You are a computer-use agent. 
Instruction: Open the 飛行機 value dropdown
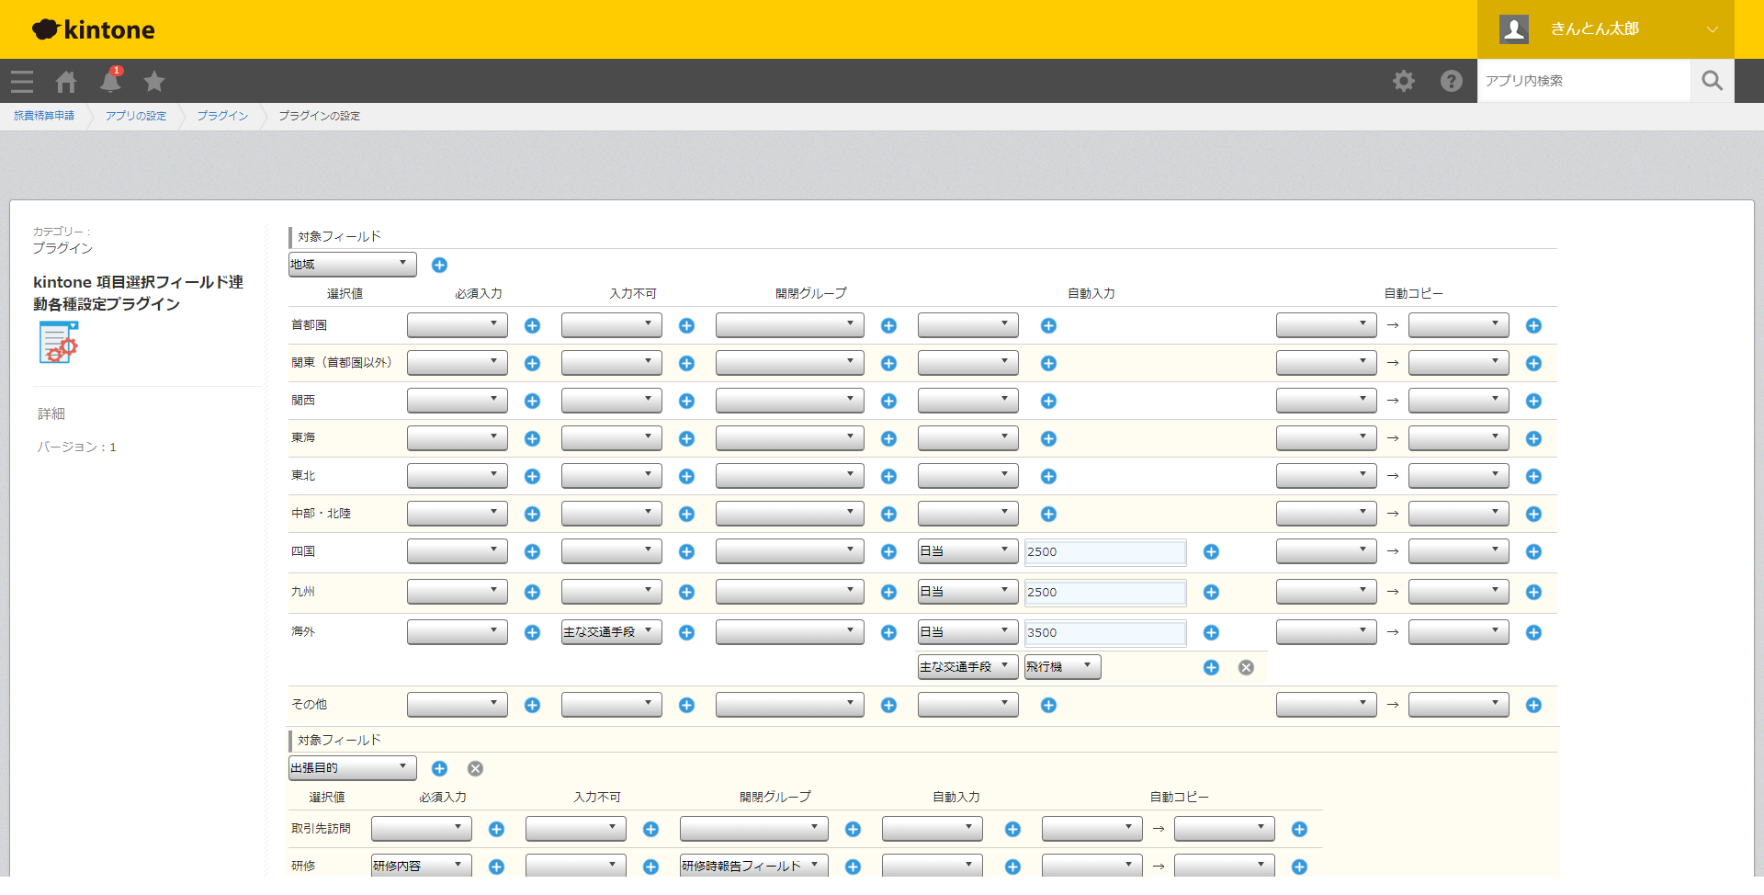(1063, 667)
